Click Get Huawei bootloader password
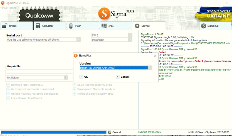The width and height of the screenshot is (232, 136). coord(32,89)
